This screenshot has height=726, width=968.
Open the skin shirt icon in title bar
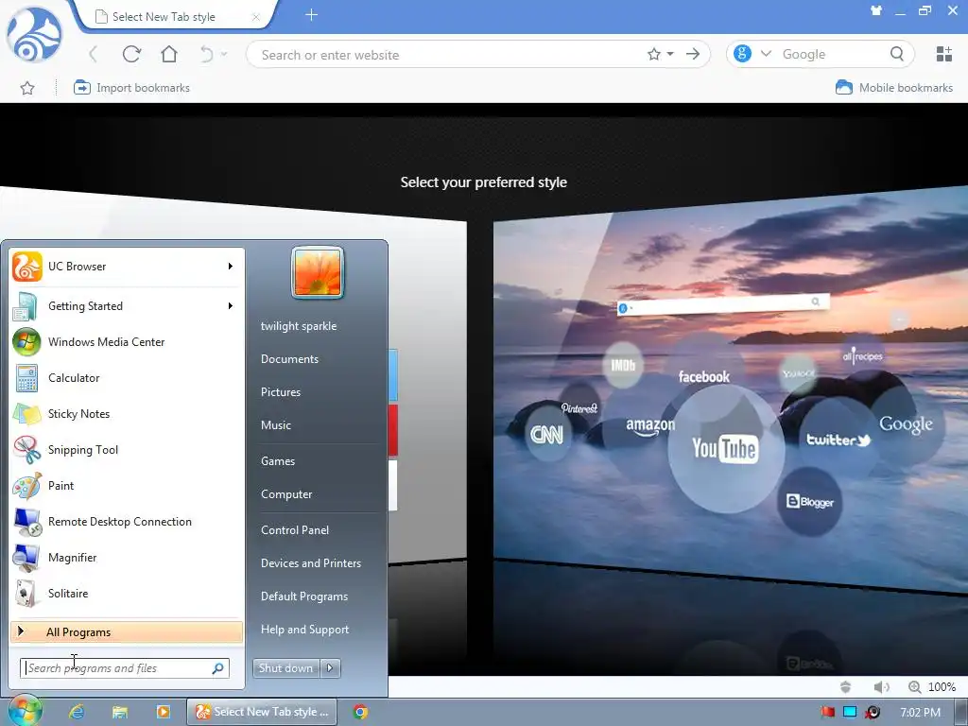pyautogui.click(x=876, y=10)
